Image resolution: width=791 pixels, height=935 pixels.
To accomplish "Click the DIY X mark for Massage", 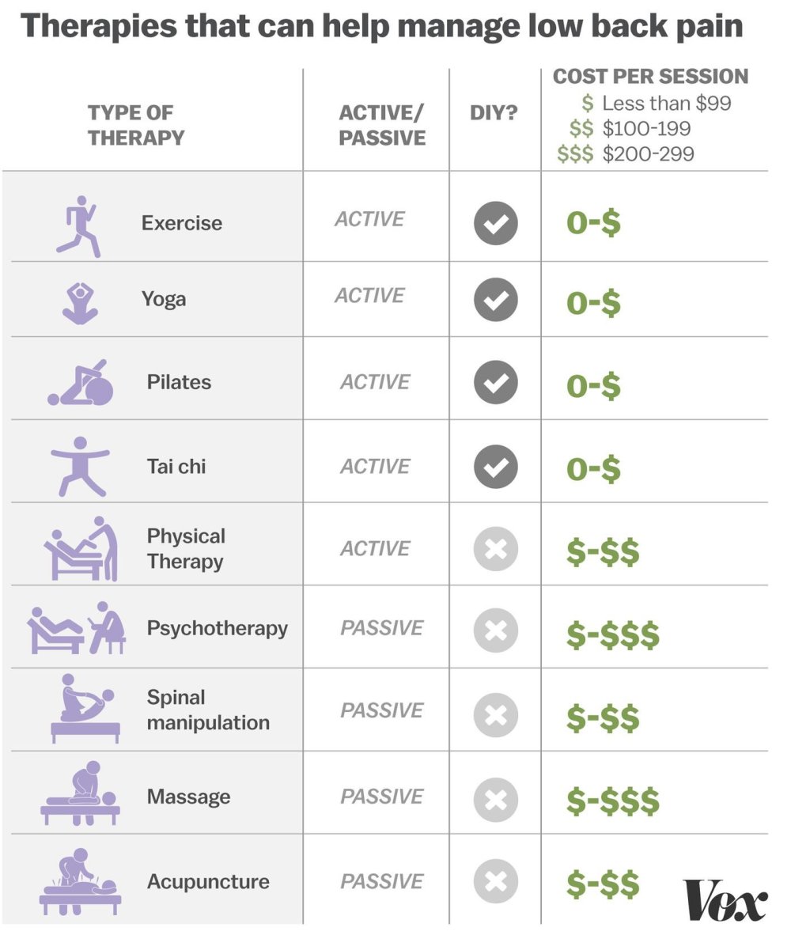I will 496,800.
